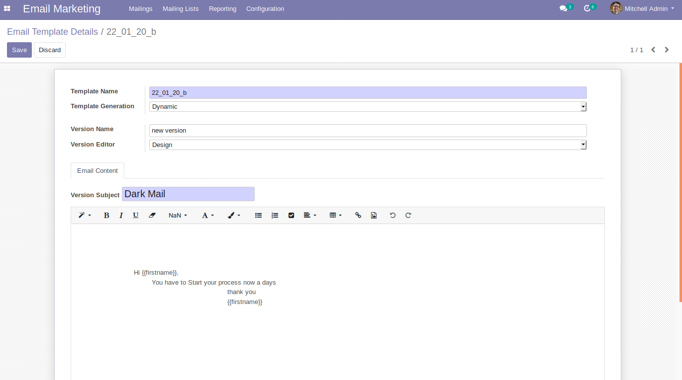Viewport: 682px width, 380px height.
Task: Open the paragraph alignment menu
Action: pos(310,215)
